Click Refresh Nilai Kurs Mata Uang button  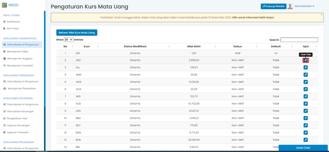[77, 33]
